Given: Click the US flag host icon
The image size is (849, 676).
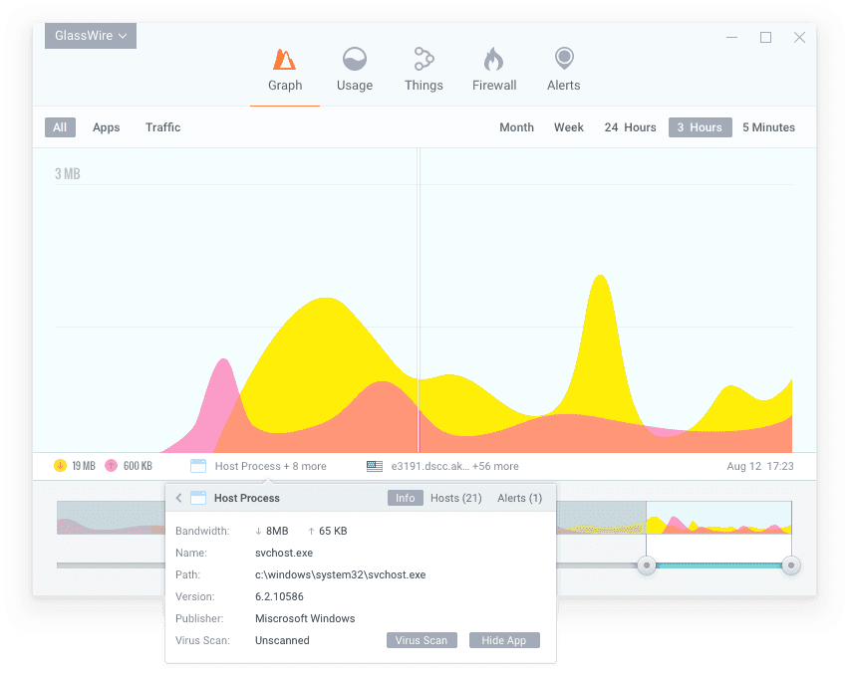Looking at the screenshot, I should pyautogui.click(x=375, y=466).
